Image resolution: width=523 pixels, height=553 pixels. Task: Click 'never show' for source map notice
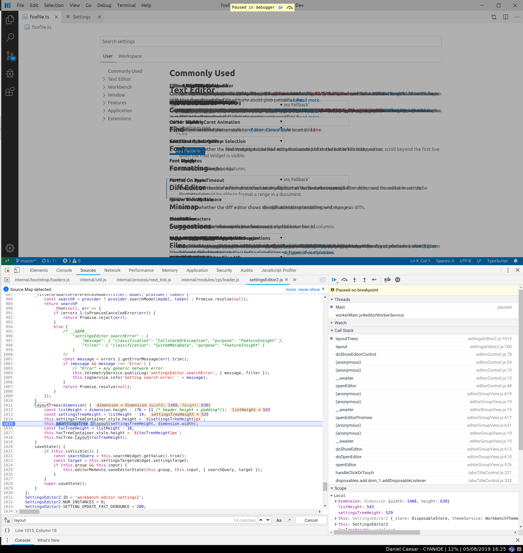309,289
